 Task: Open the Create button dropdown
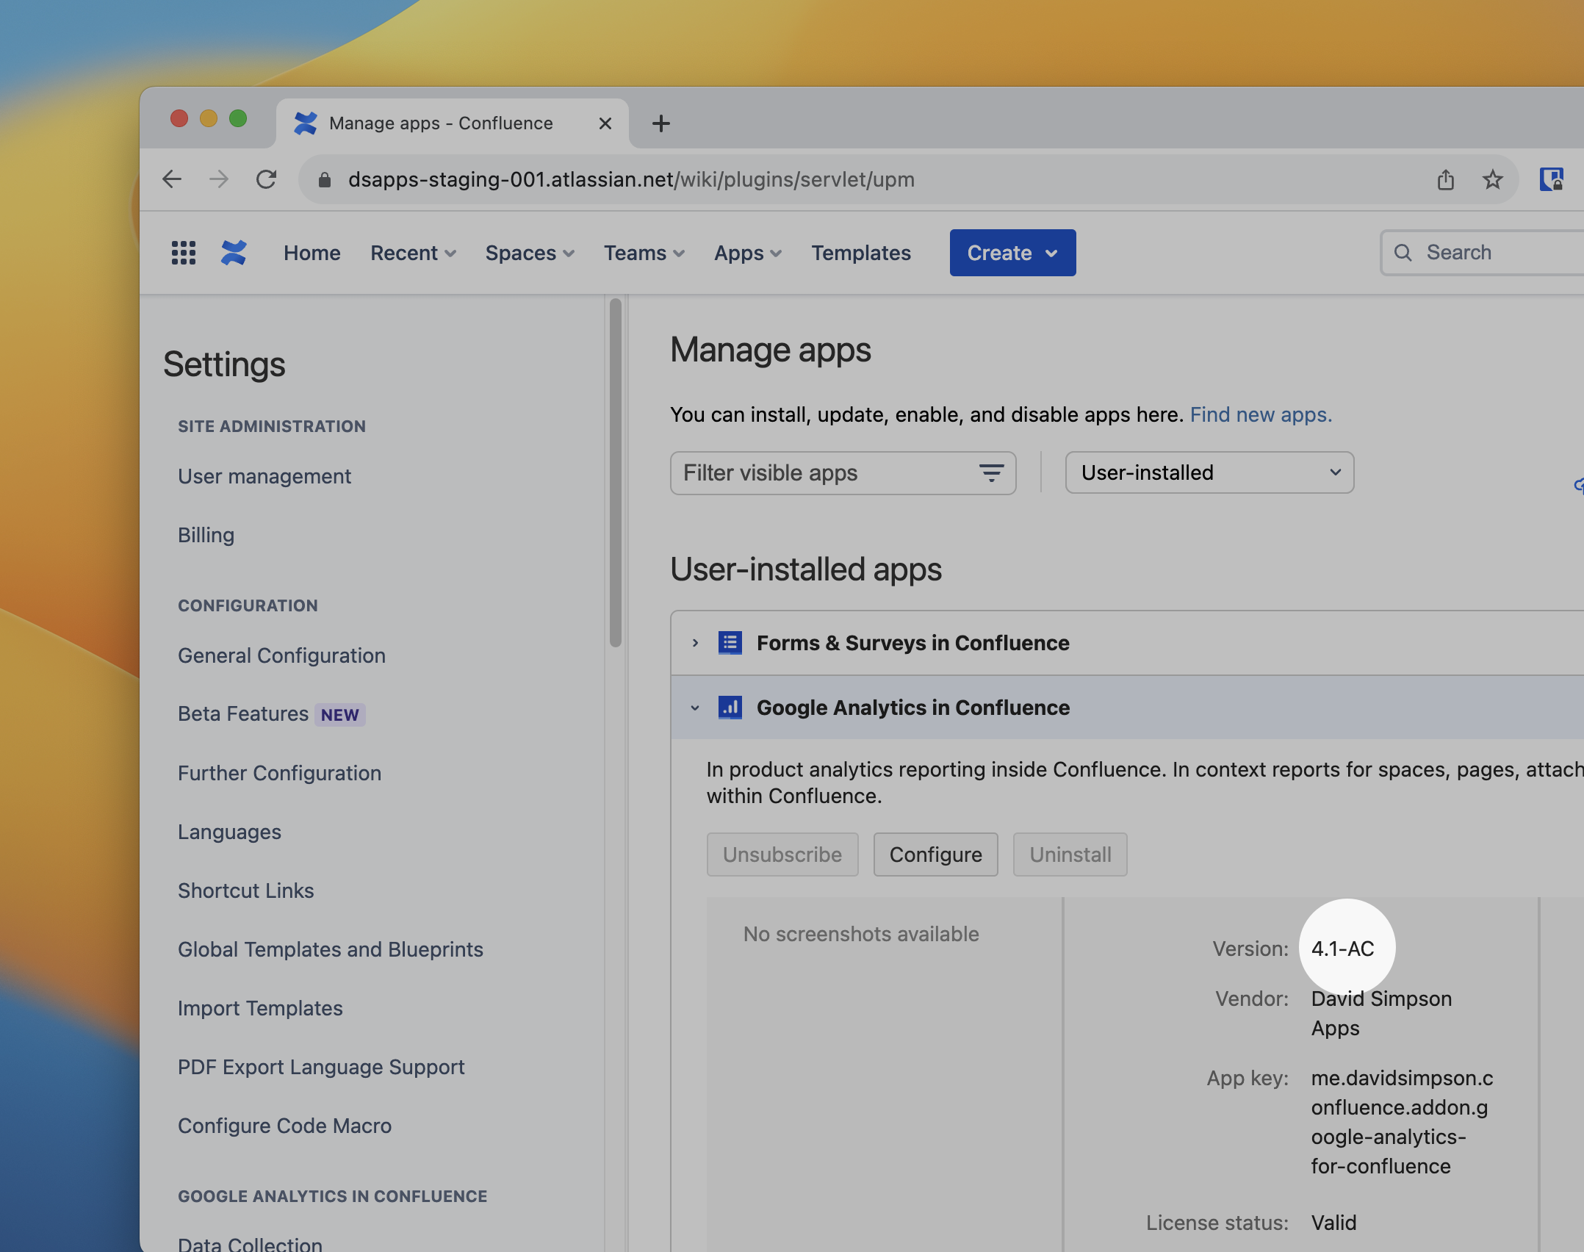pos(1012,253)
